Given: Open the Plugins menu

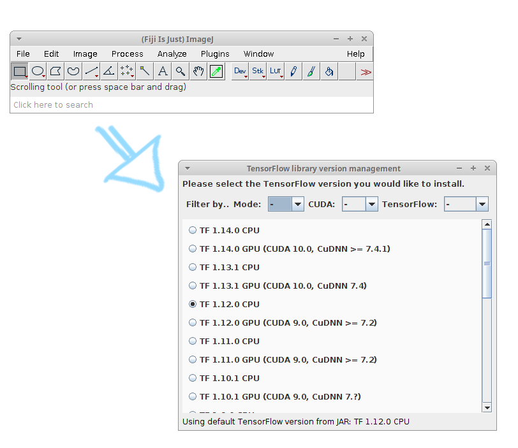Looking at the screenshot, I should pyautogui.click(x=215, y=54).
